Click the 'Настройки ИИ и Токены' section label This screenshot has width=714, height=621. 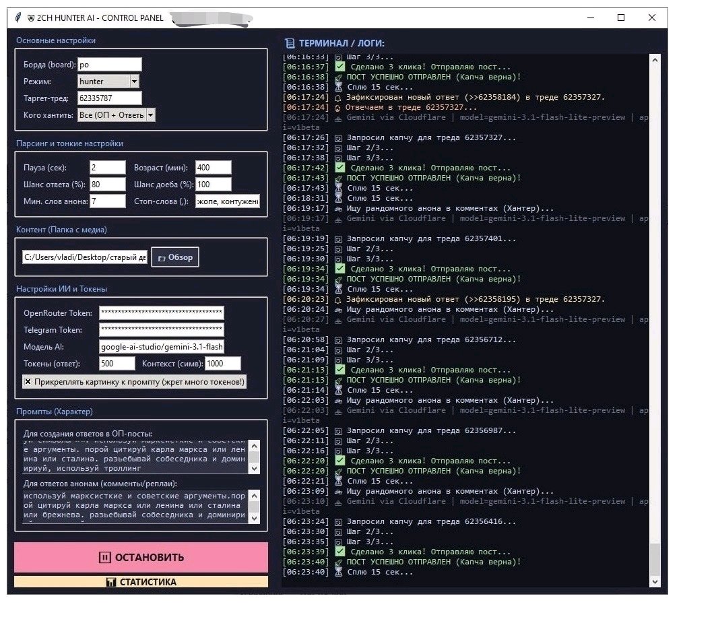coord(61,289)
